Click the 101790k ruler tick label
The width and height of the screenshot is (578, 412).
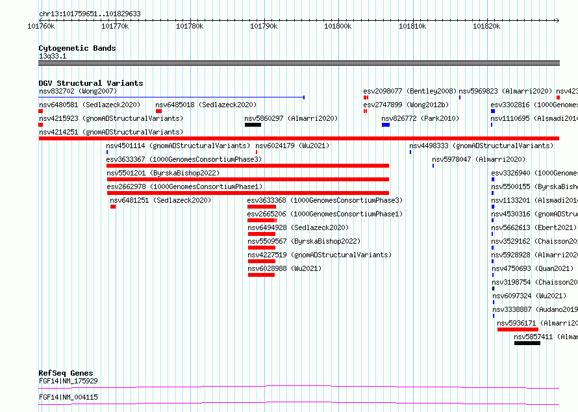click(264, 26)
